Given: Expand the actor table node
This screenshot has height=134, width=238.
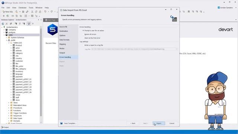Looking at the screenshot, I should 11,48.
